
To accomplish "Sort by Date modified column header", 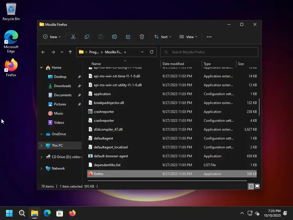I will click(181, 64).
